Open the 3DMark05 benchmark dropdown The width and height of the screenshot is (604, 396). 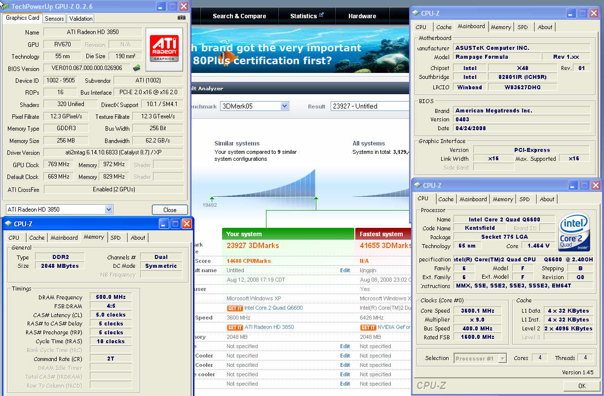(x=284, y=106)
